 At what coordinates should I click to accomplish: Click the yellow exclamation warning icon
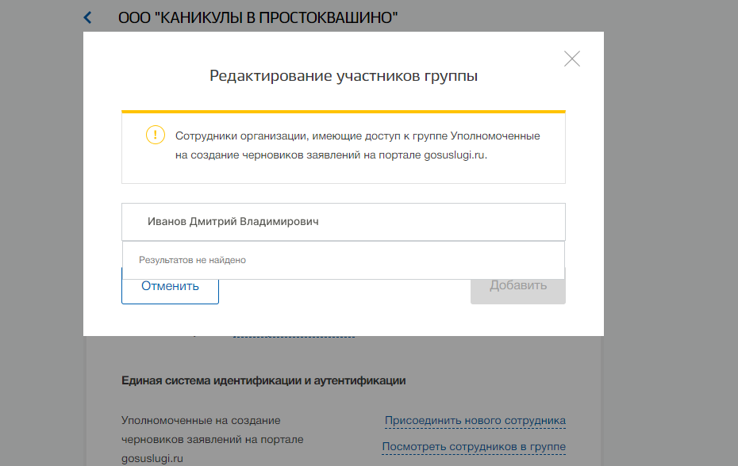(x=156, y=135)
